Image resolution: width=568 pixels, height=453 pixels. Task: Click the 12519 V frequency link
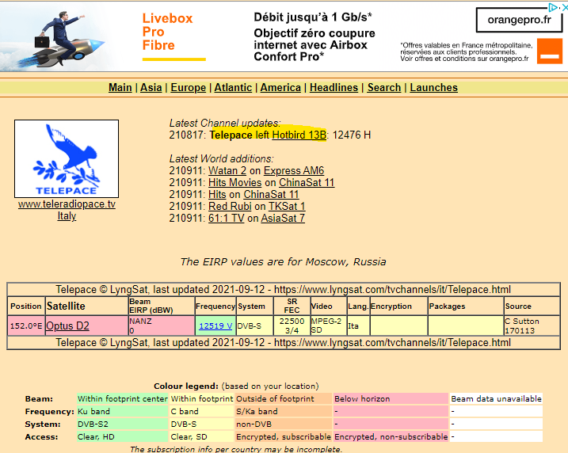215,326
